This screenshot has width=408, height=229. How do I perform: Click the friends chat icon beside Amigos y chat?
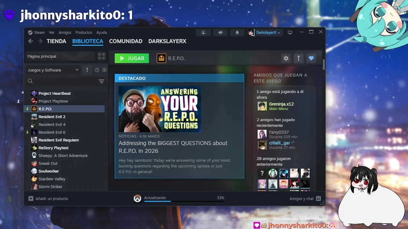click(x=318, y=198)
